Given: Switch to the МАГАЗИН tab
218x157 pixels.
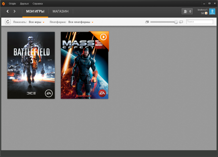Looking at the screenshot, I should tap(60, 11).
